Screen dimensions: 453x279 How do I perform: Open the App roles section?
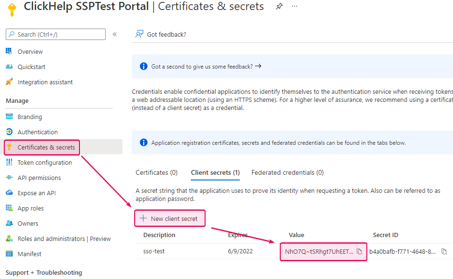[30, 208]
